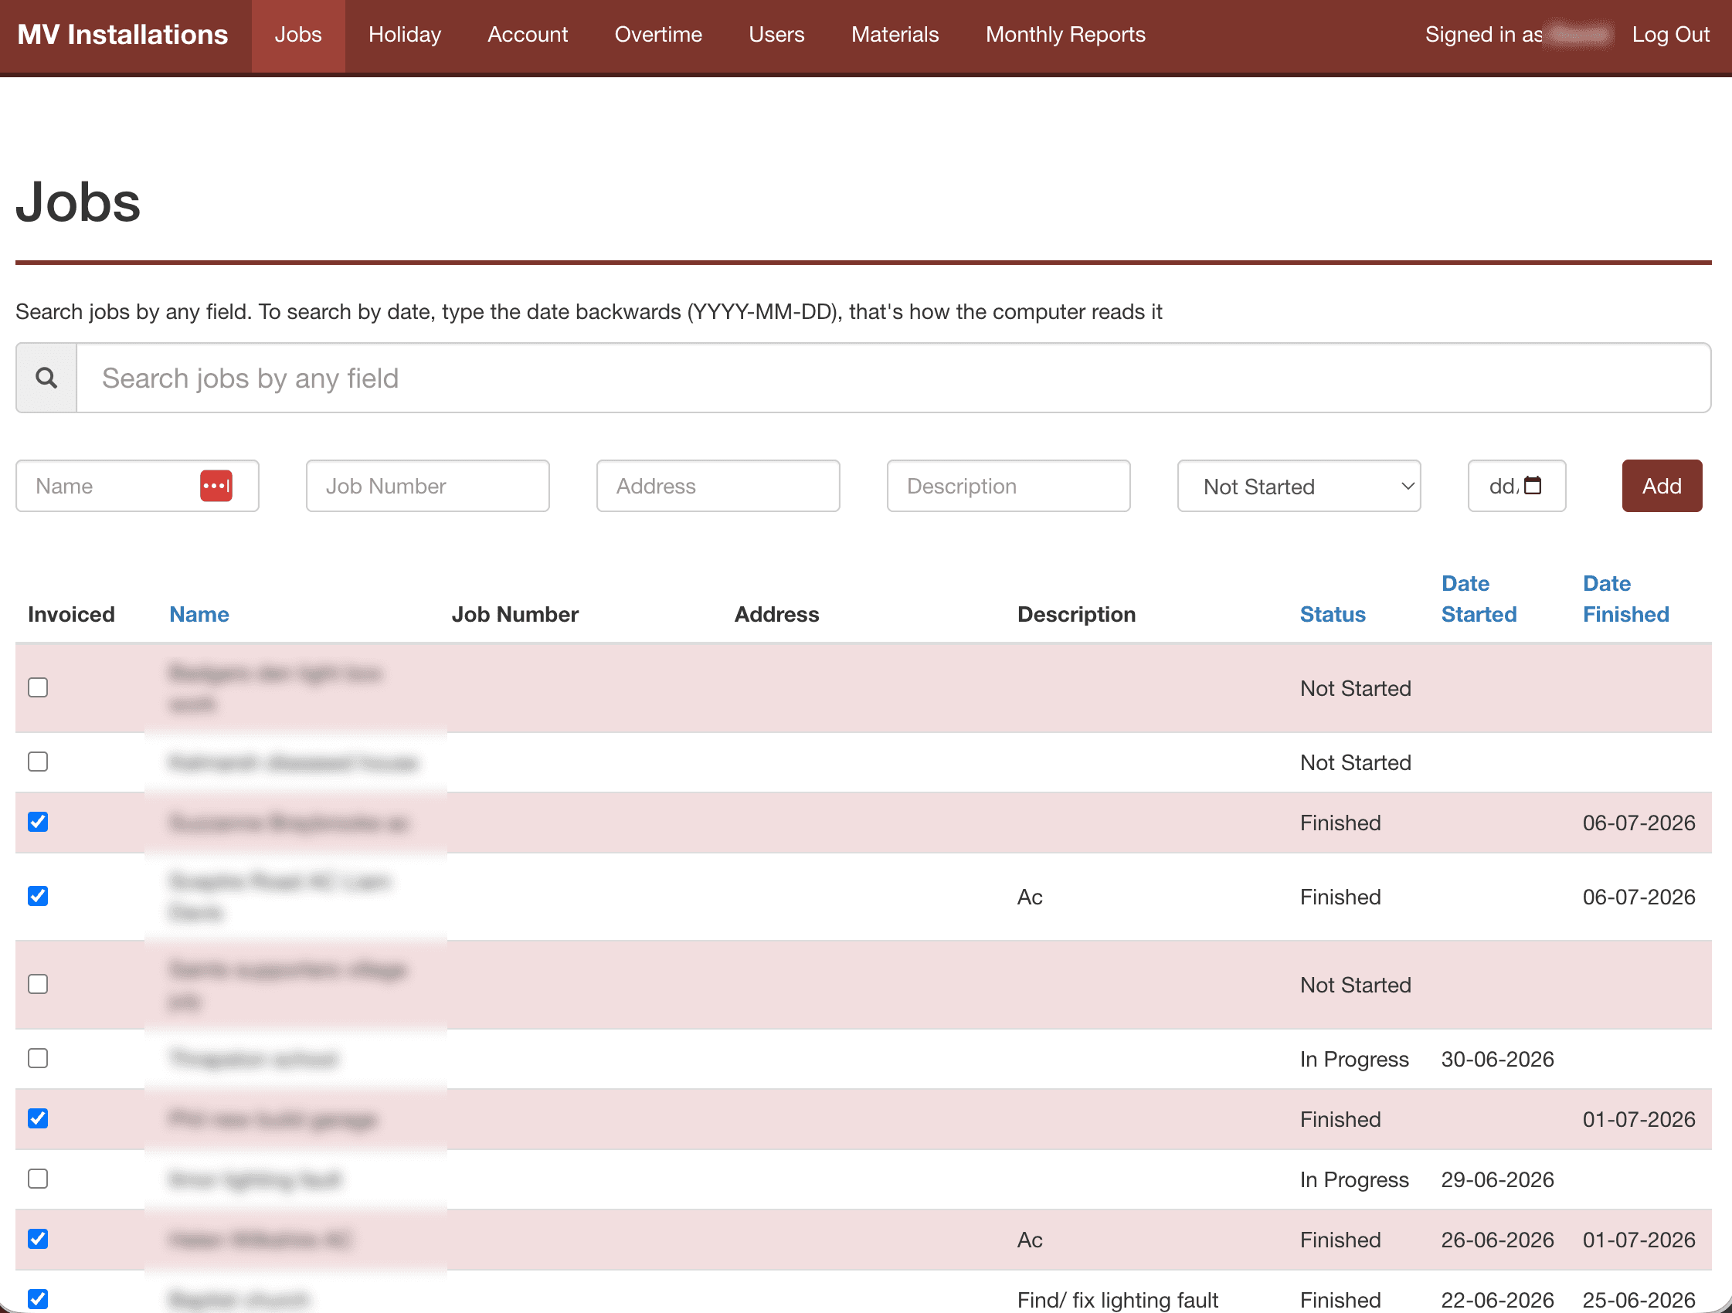This screenshot has height=1313, width=1732.
Task: Click Log Out link
Action: [x=1670, y=36]
